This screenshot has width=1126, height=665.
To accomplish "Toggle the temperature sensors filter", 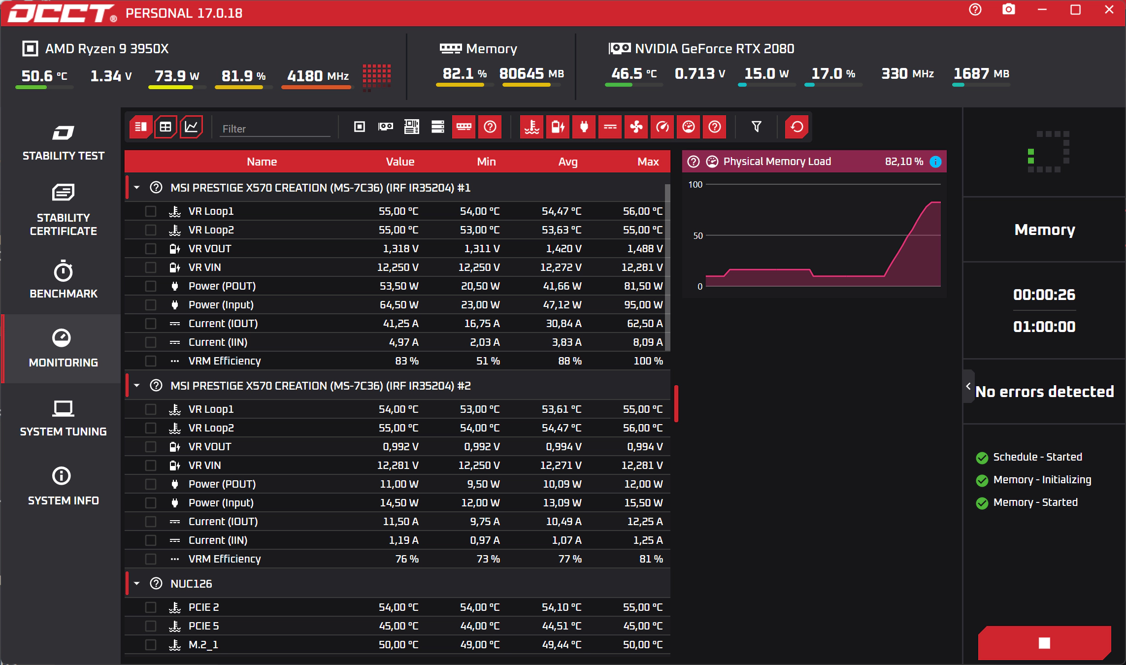I will [x=532, y=127].
